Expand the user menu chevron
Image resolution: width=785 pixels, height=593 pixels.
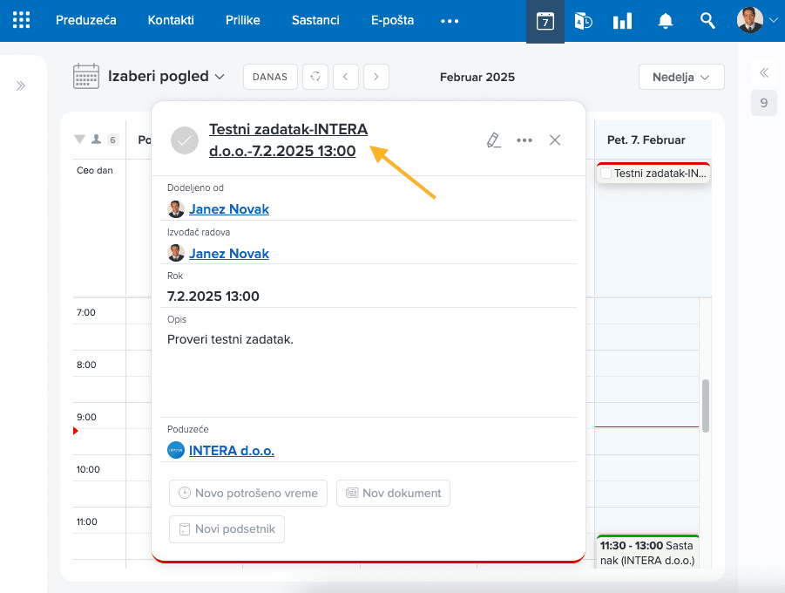(x=774, y=20)
